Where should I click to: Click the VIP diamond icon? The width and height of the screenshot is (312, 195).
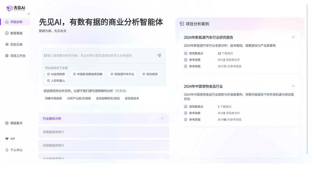pyautogui.click(x=7, y=139)
